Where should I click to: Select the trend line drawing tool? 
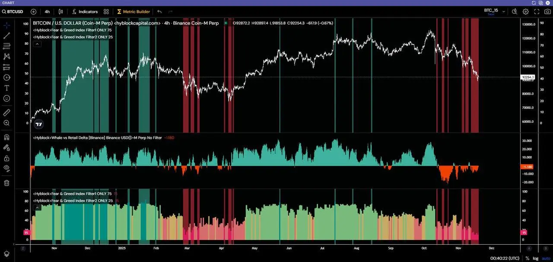6,36
